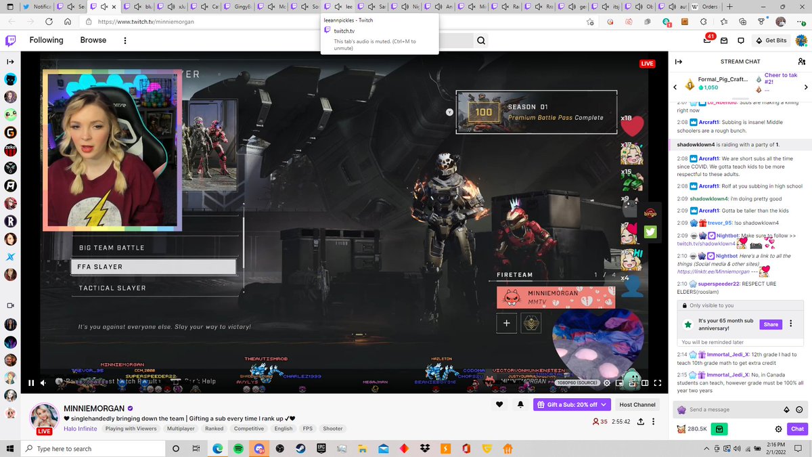Send message with Chat button
Screen dimensions: 812x457
click(798, 429)
